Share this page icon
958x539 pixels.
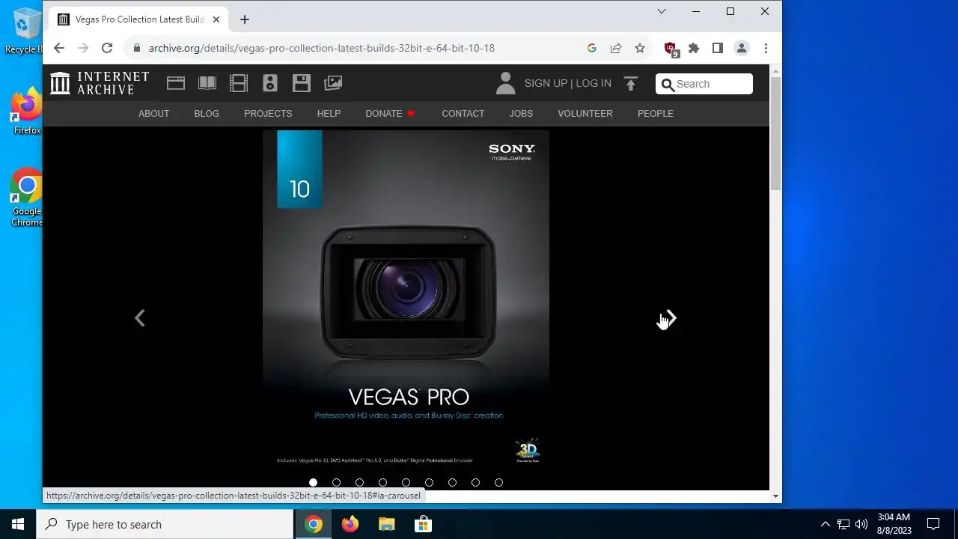coord(616,48)
